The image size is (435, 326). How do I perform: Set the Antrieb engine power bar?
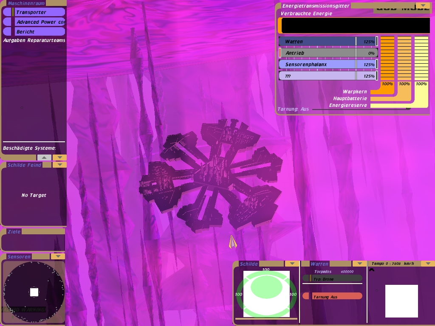tap(328, 53)
